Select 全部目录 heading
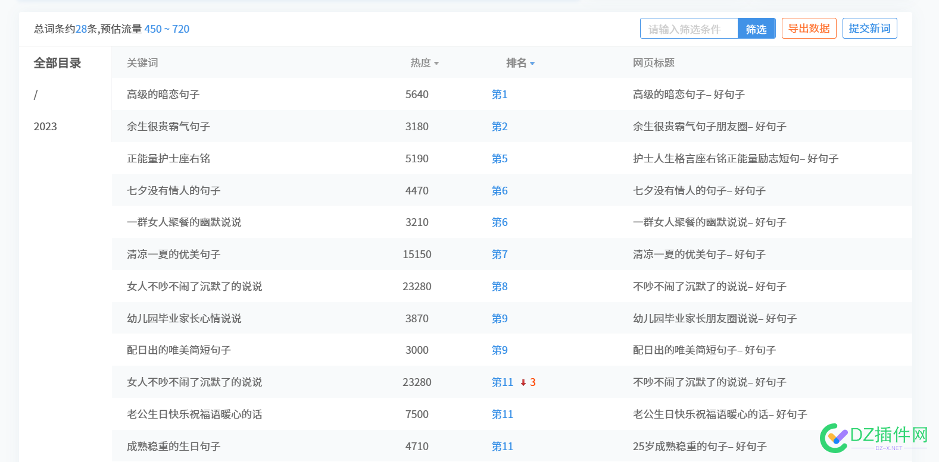 point(57,63)
